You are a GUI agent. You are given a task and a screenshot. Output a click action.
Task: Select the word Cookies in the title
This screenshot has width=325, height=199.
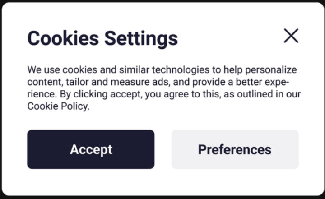pyautogui.click(x=64, y=38)
